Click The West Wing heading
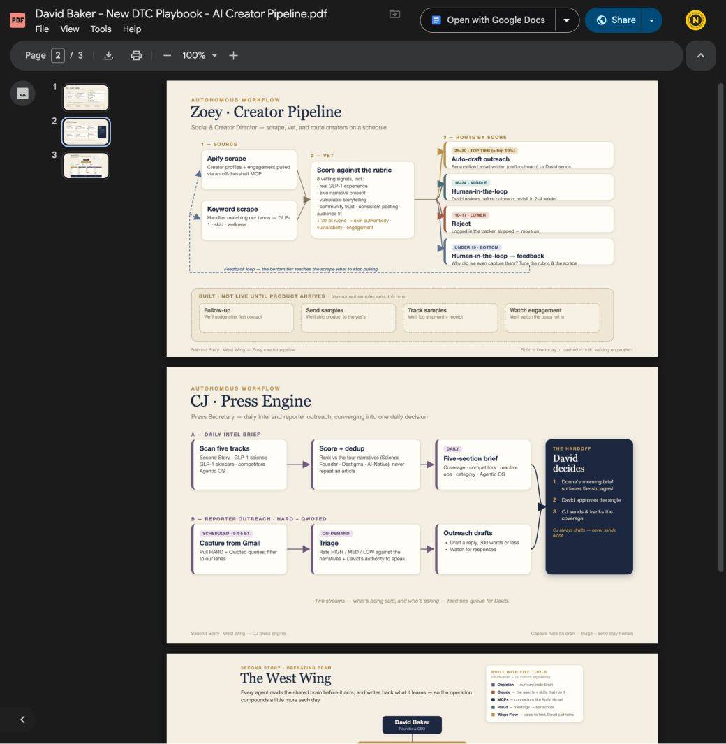The height and width of the screenshot is (744, 726). 286,678
